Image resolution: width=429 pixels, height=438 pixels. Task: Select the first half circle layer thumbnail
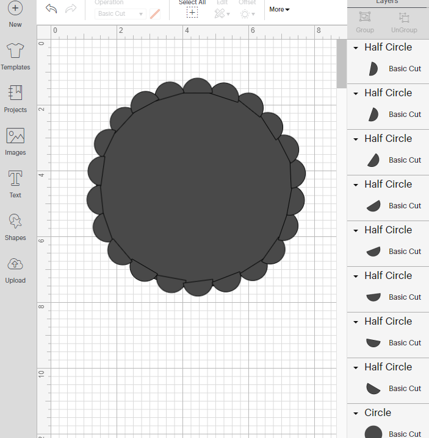click(373, 69)
